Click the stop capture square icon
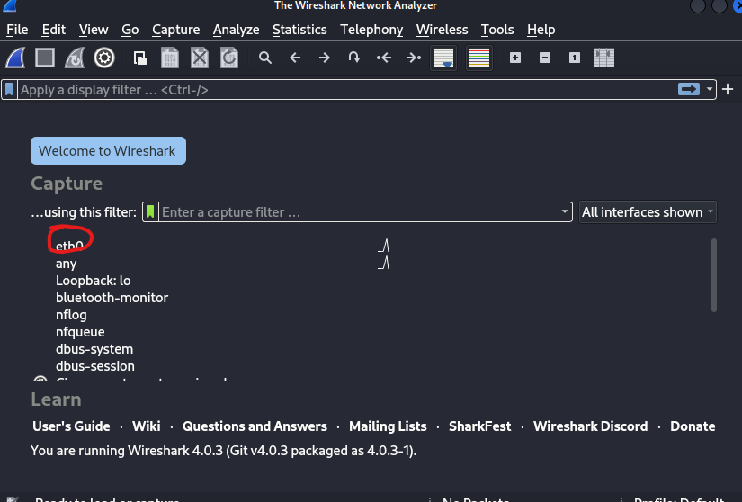The height and width of the screenshot is (502, 742). pos(45,58)
